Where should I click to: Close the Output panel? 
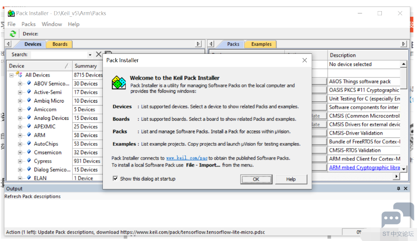[x=405, y=189]
